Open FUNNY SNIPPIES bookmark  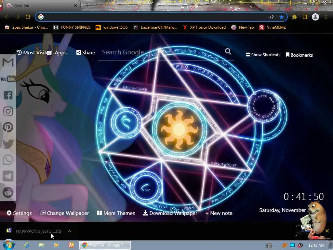(72, 27)
